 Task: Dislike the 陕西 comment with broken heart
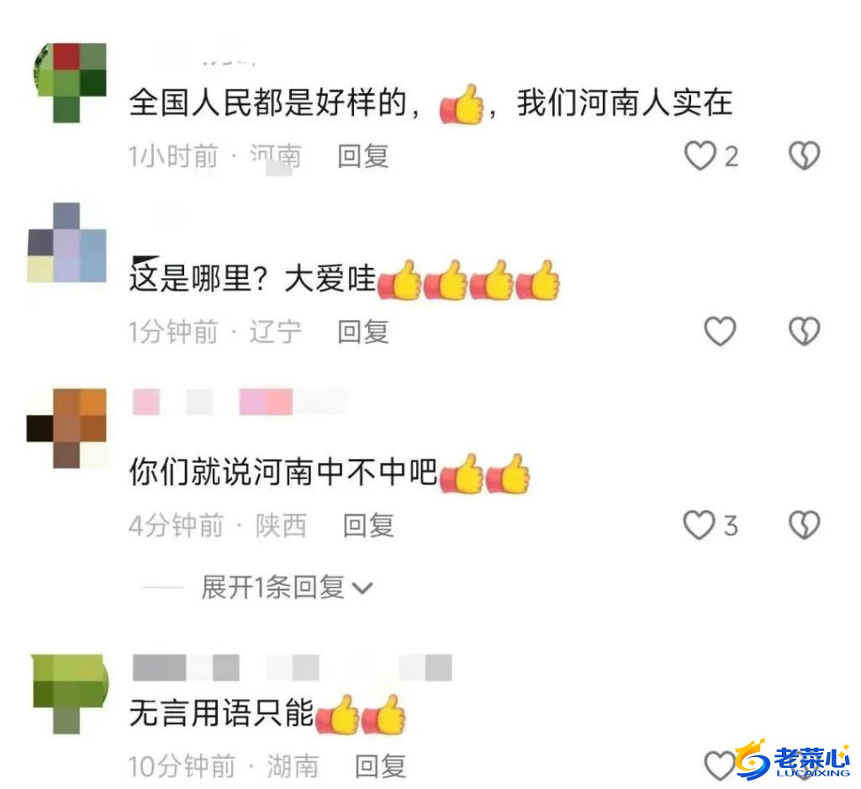(x=804, y=525)
